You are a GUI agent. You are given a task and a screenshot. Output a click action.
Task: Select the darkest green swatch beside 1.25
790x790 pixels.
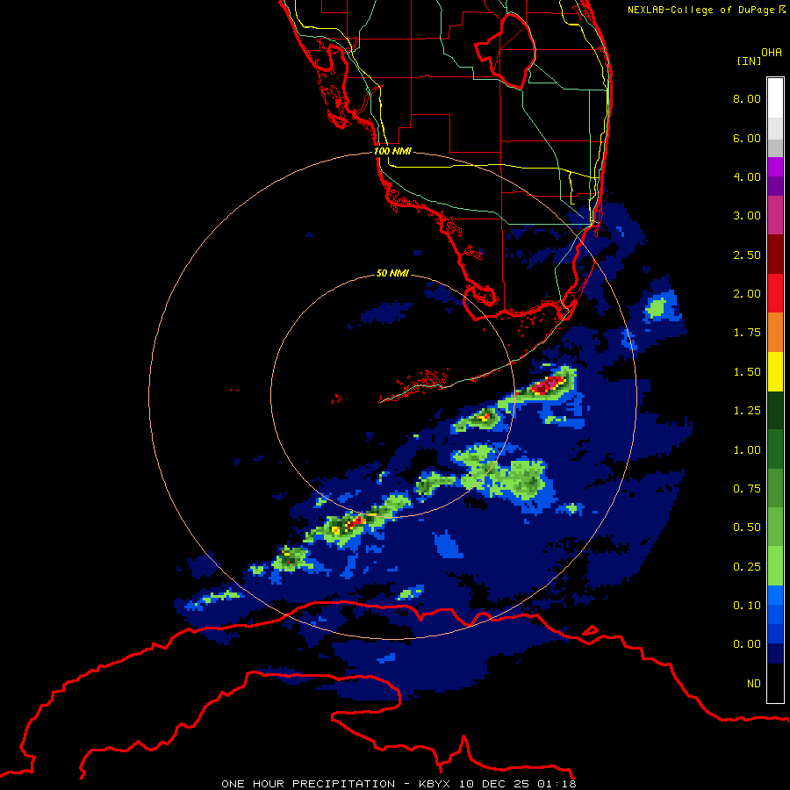[775, 410]
